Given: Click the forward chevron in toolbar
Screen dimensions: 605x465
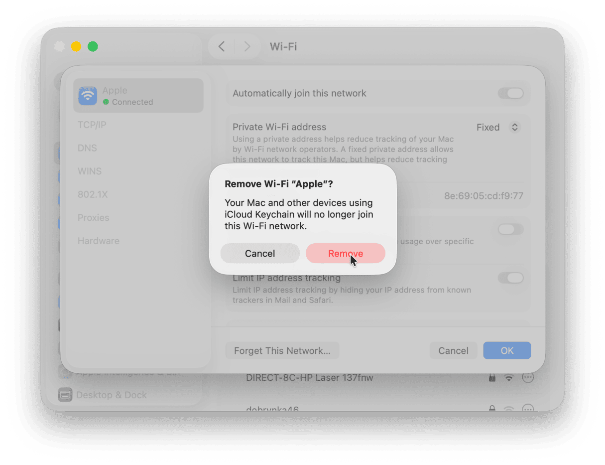Looking at the screenshot, I should click(247, 47).
